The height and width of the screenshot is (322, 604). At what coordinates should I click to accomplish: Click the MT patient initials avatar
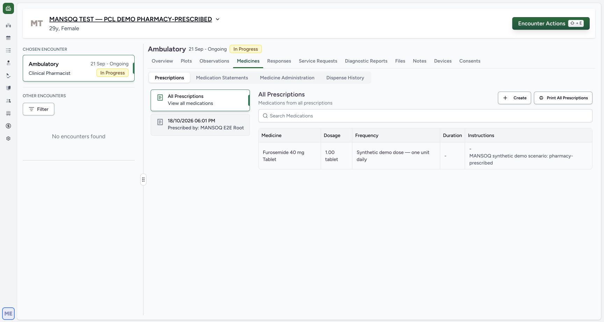tap(37, 23)
